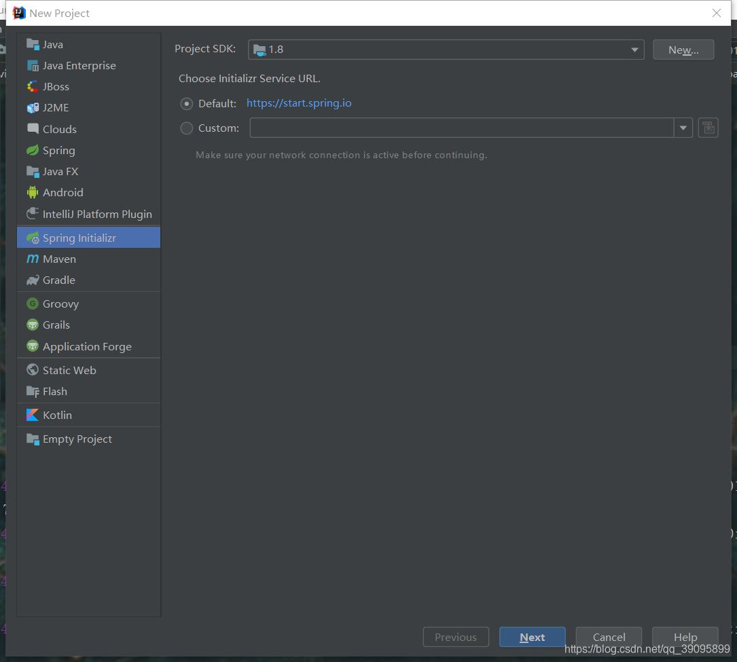Click the J2ME icon
The width and height of the screenshot is (737, 662).
[33, 108]
